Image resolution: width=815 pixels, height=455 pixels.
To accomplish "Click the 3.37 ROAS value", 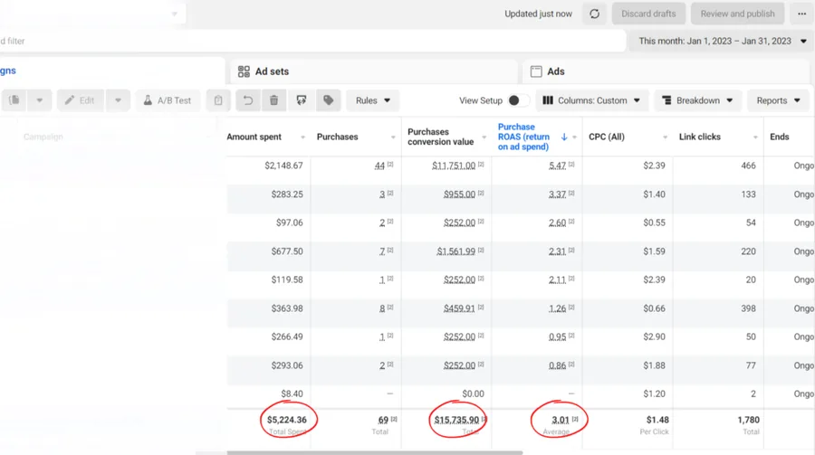I will [557, 194].
